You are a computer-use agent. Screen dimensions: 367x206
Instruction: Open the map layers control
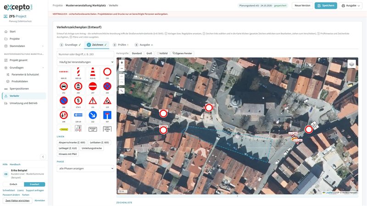[351, 64]
